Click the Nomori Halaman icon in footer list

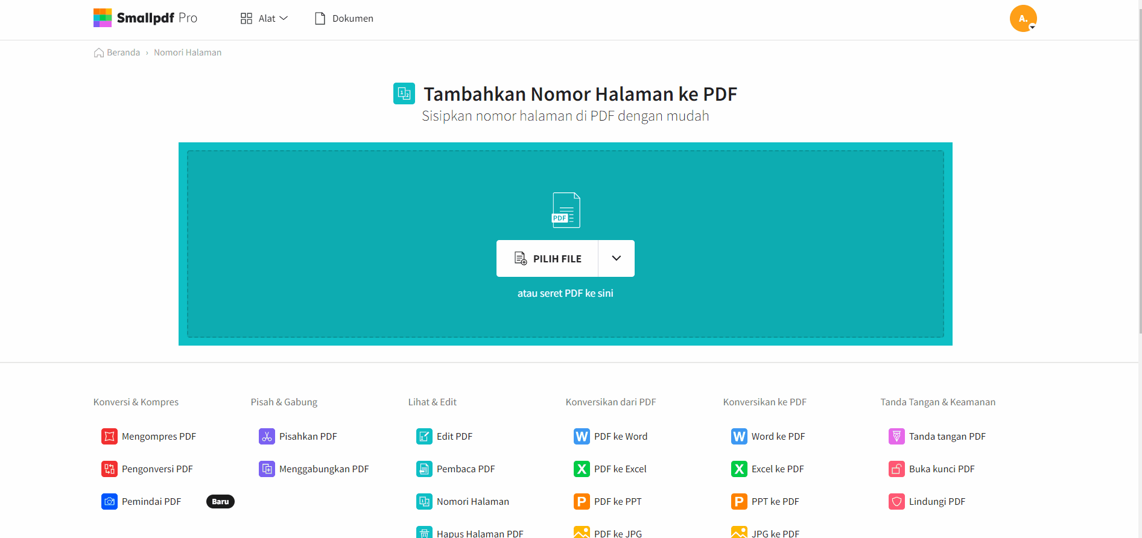coord(424,501)
